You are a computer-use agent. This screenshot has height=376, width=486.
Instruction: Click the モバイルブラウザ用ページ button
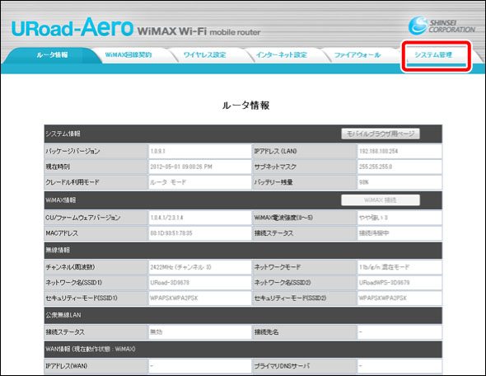click(381, 134)
